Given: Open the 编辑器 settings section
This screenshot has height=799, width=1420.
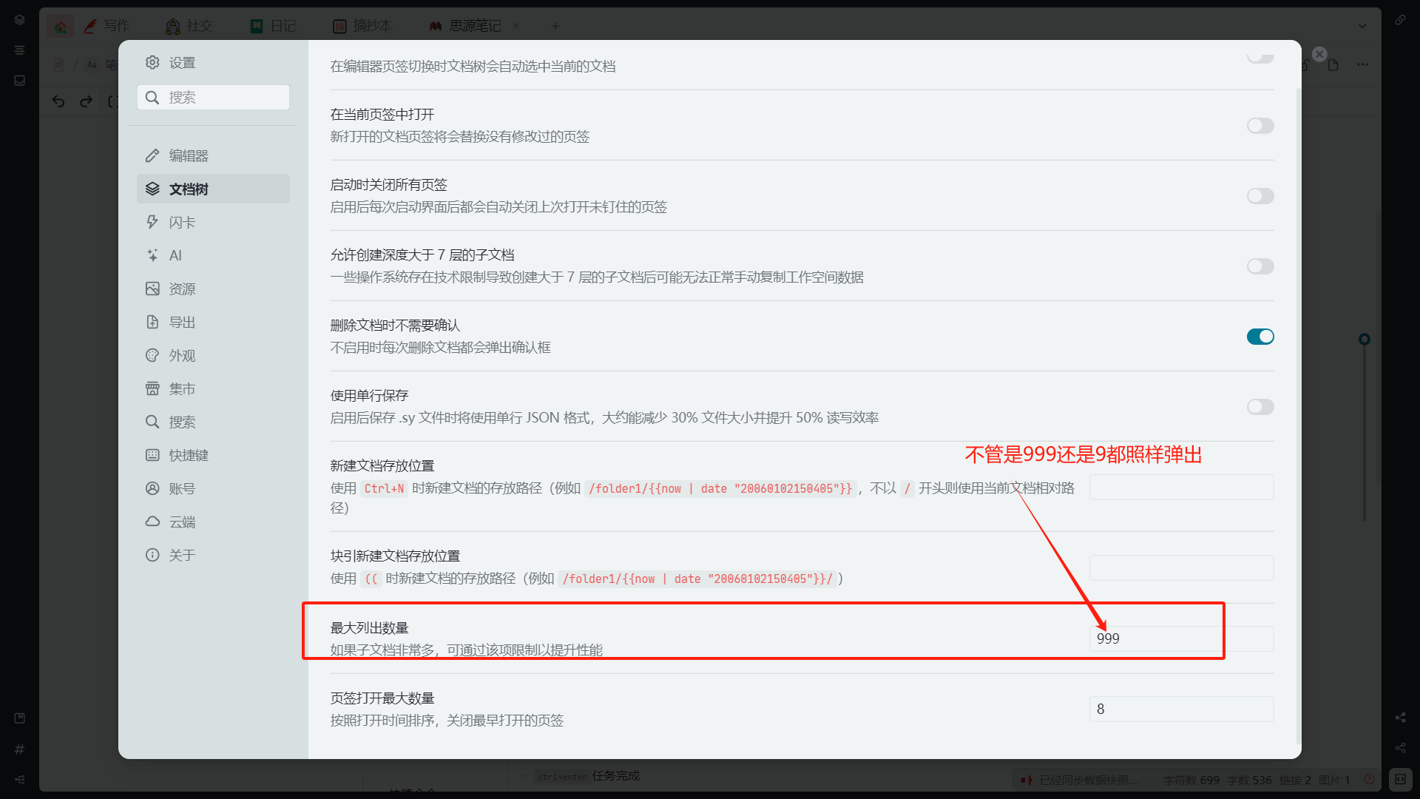Looking at the screenshot, I should tap(188, 155).
